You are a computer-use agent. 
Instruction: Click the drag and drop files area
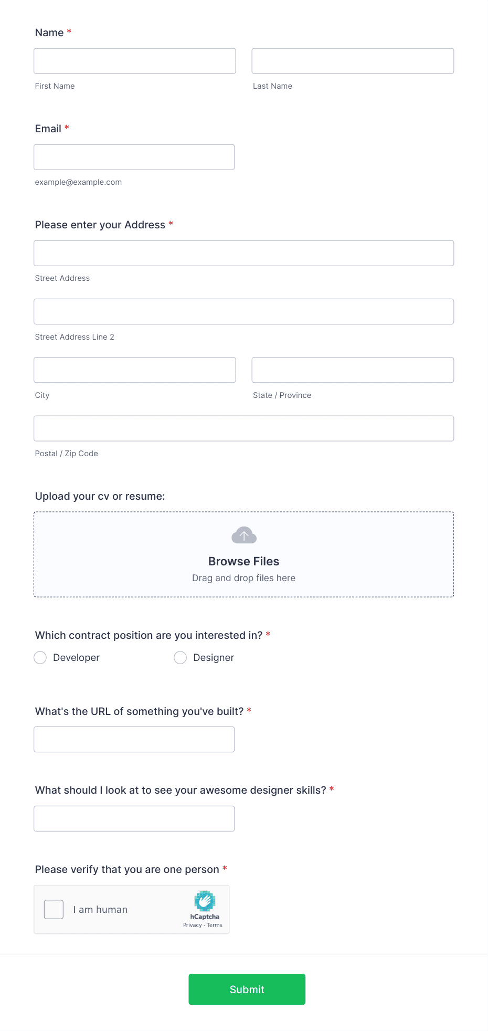[x=243, y=577]
